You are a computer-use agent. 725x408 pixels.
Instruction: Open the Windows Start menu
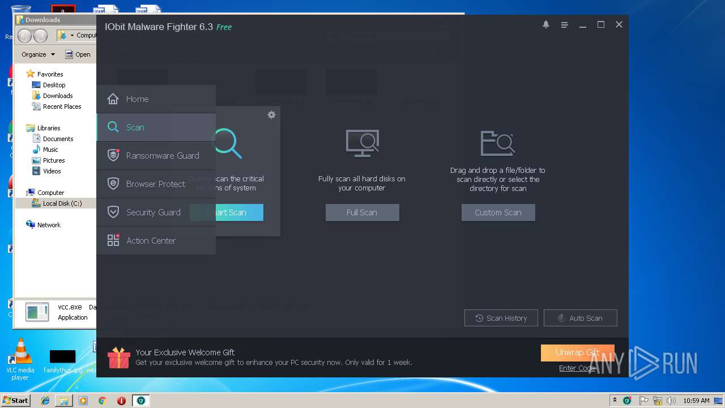coord(15,401)
